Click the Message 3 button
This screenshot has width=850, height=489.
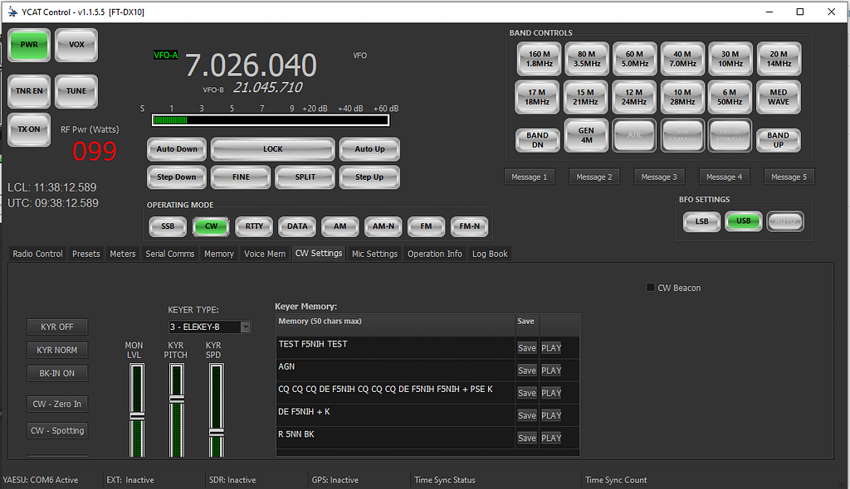656,177
